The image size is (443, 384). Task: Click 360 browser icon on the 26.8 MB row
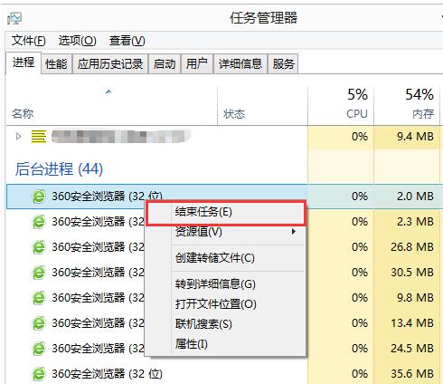[x=39, y=247]
